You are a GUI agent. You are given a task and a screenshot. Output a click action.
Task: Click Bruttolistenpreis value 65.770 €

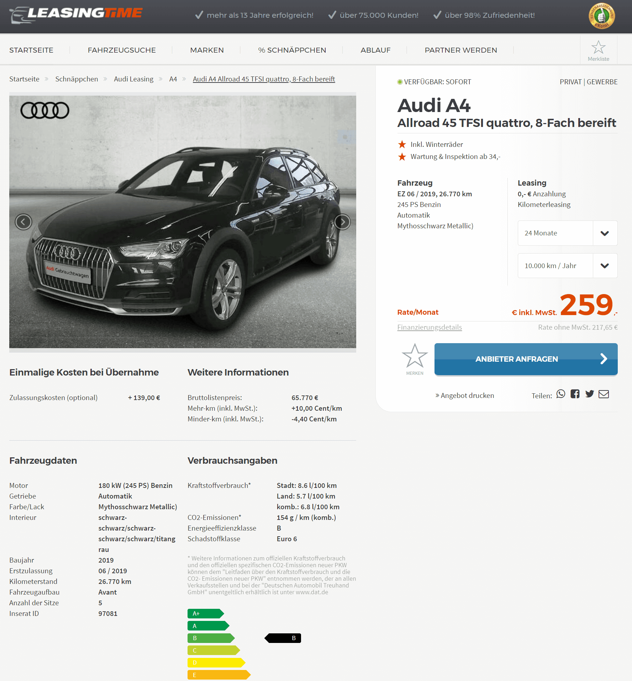(305, 398)
